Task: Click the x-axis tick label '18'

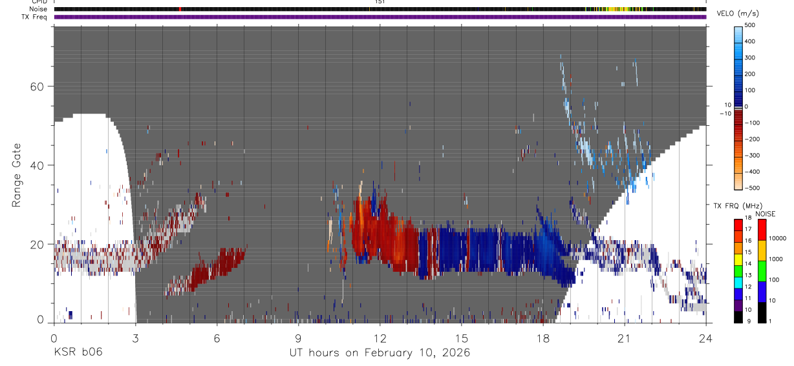Action: tap(543, 338)
